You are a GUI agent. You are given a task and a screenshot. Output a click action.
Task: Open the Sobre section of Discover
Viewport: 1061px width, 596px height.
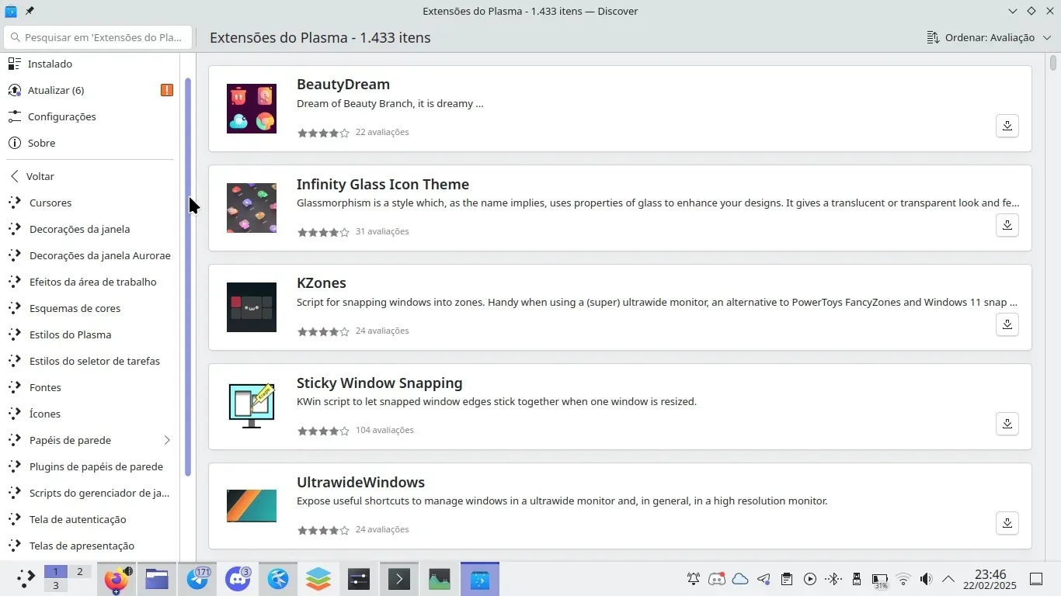coord(41,143)
